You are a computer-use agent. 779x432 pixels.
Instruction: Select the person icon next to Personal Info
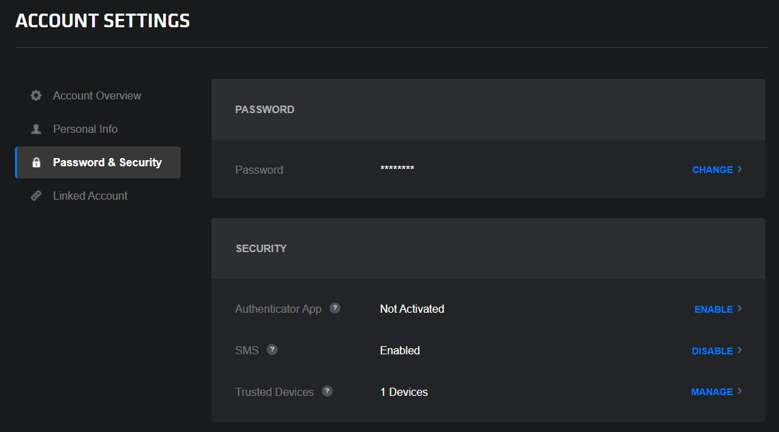click(x=35, y=129)
